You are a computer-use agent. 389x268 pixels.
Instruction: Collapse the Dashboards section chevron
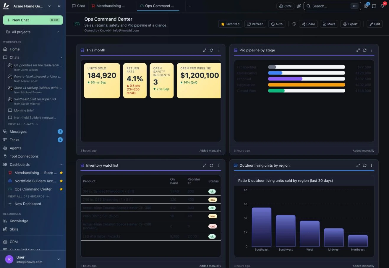[x=61, y=165]
